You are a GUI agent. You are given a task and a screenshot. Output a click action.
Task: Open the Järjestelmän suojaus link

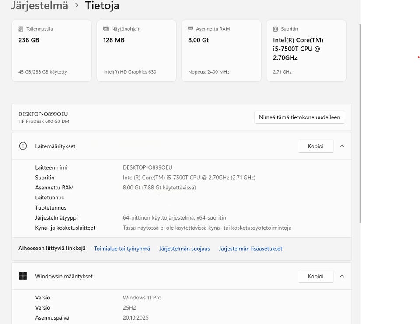coord(185,249)
